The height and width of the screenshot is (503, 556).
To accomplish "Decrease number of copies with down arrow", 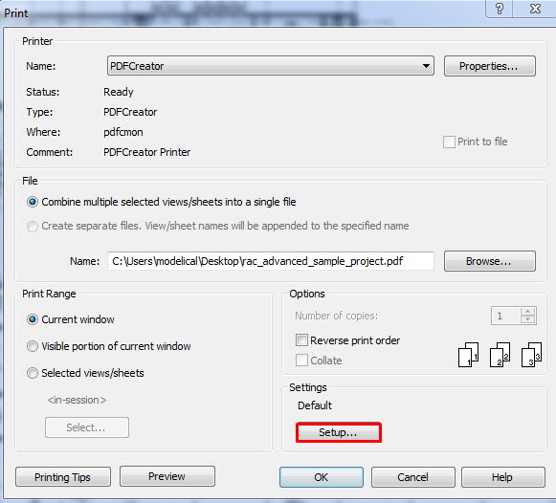I will coord(528,319).
